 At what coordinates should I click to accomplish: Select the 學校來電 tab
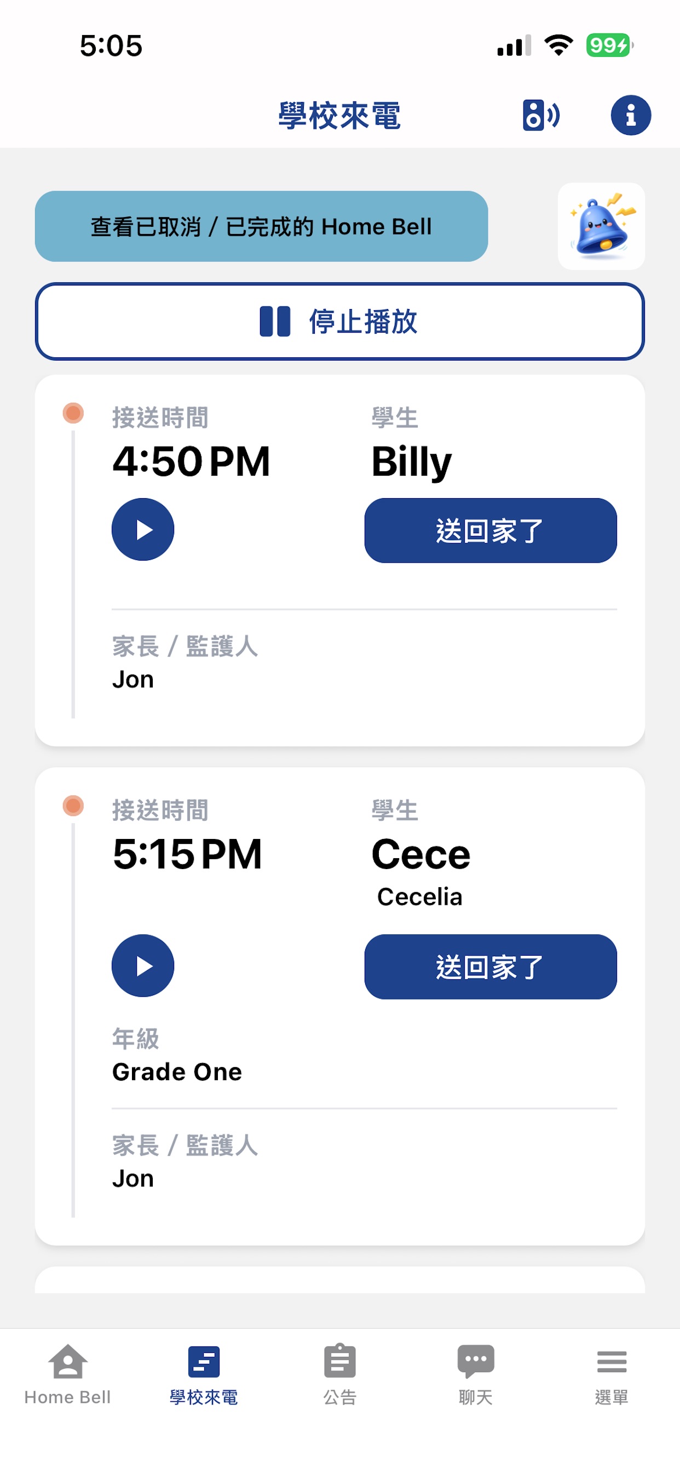204,1375
